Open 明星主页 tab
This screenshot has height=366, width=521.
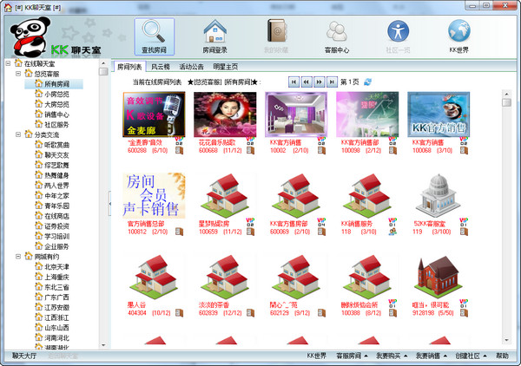tap(225, 66)
